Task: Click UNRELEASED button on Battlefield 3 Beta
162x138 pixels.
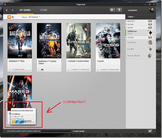Action: [x=21, y=69]
